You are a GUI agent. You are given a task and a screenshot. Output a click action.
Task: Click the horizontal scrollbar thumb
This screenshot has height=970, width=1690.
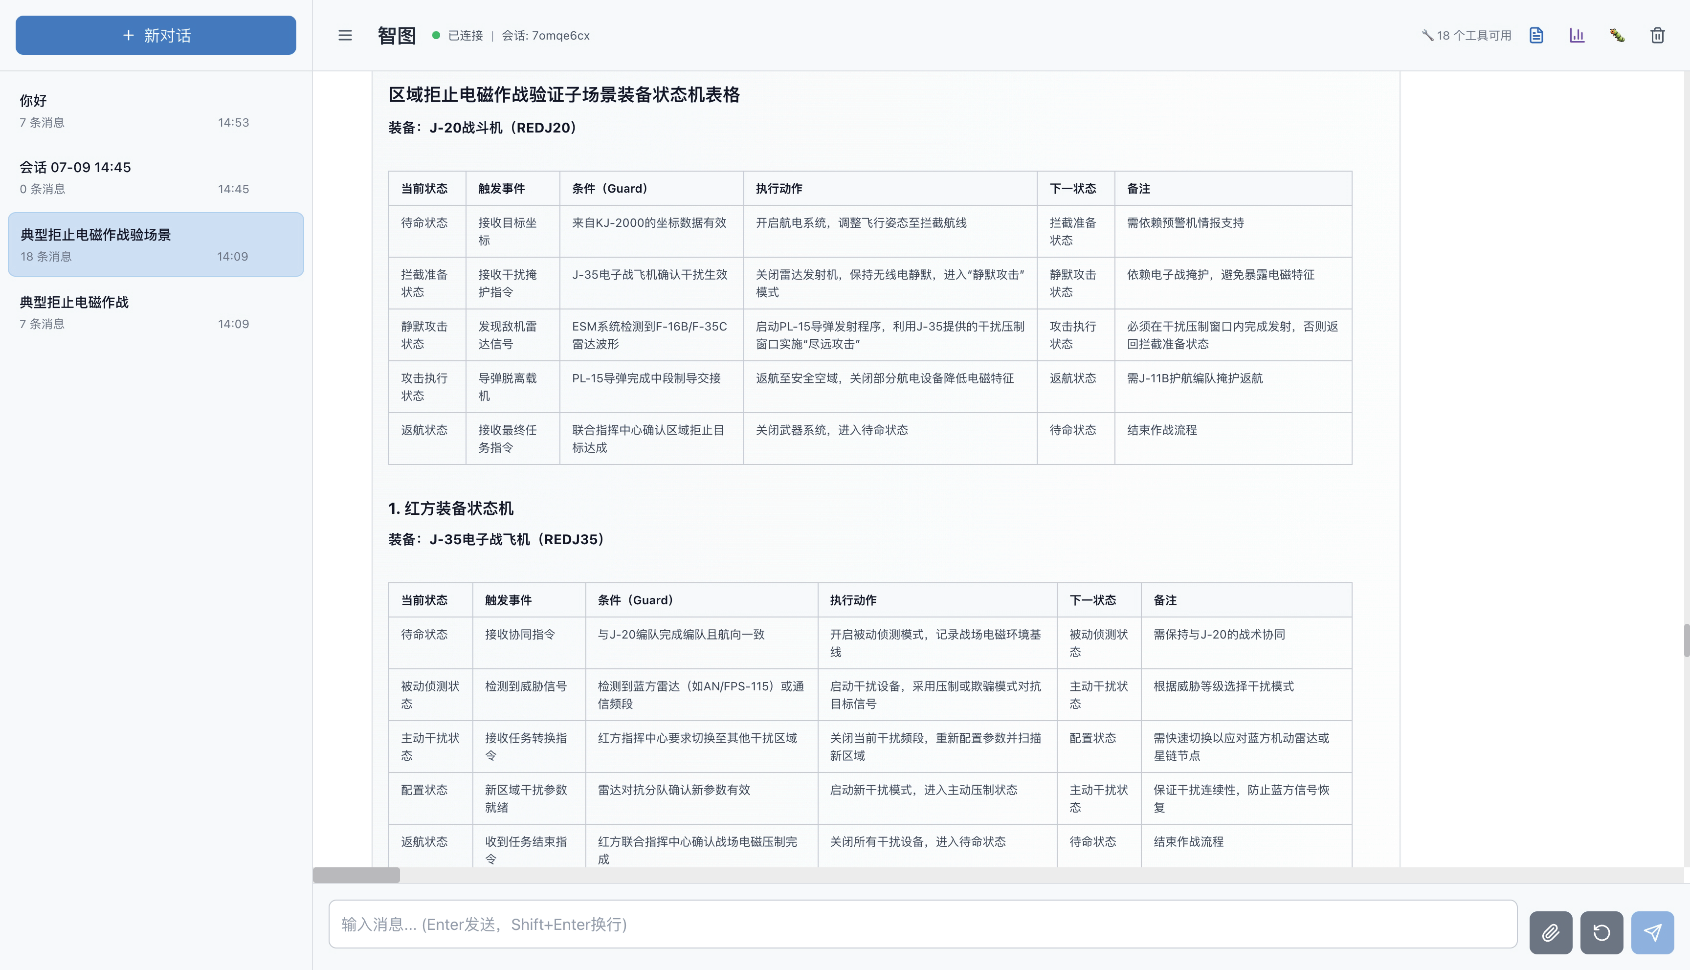(356, 875)
